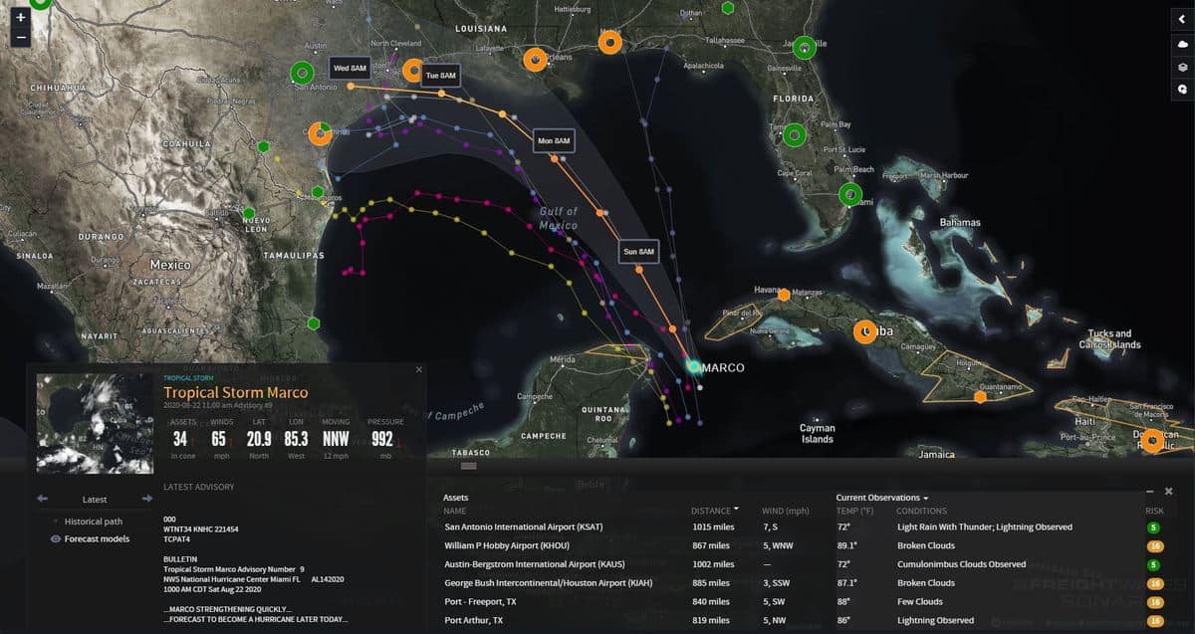
Task: Open the bottom icon in the right toolbar
Action: point(1182,90)
